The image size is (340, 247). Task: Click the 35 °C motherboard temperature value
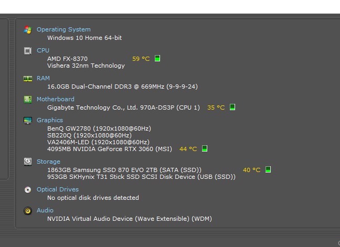(x=216, y=108)
